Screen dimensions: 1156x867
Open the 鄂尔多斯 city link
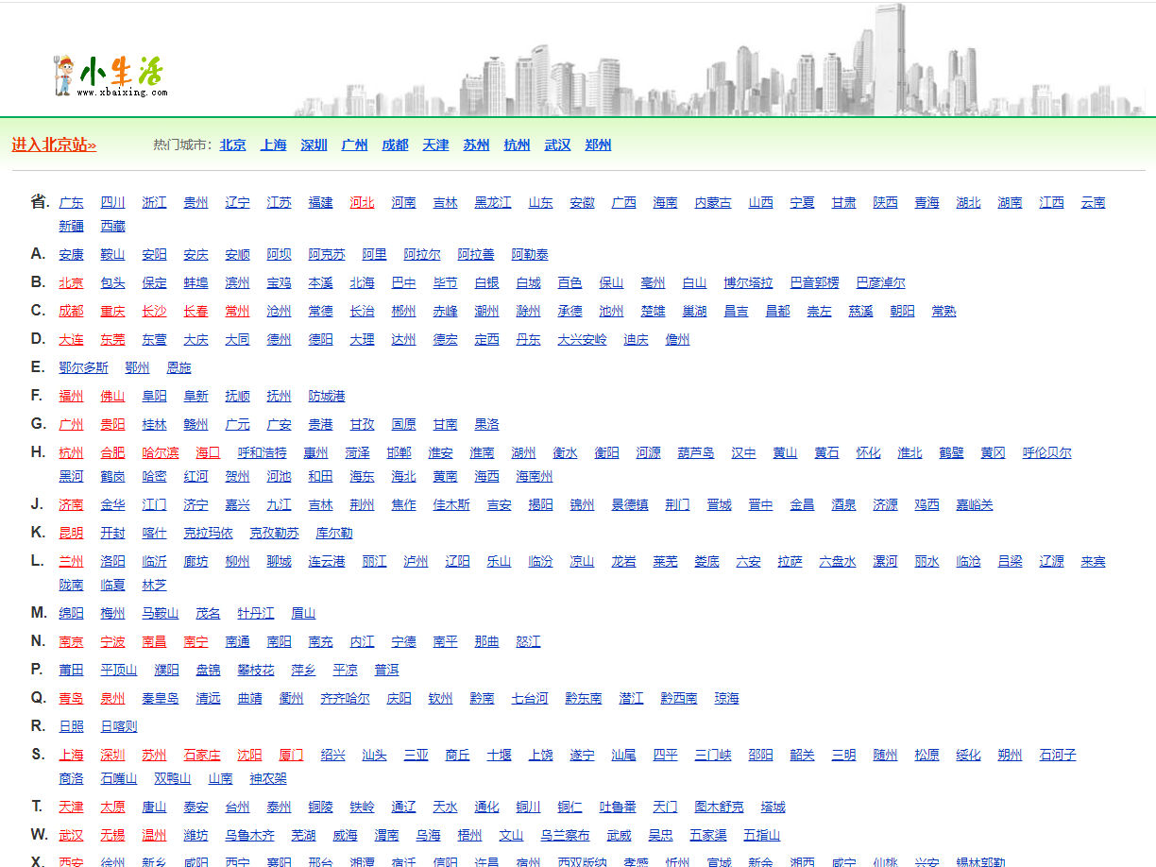[x=83, y=368]
